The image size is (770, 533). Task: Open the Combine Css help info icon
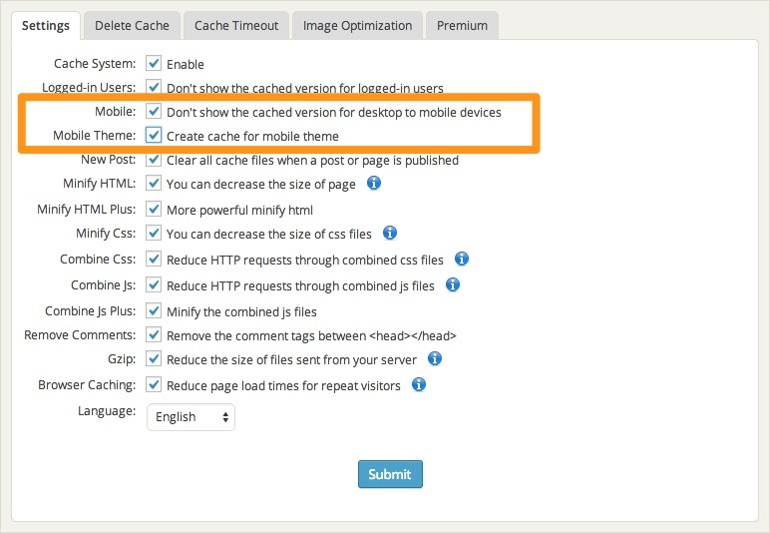pyautogui.click(x=462, y=260)
